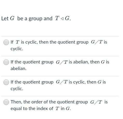Click the G/T expression in the first answer

pos(97,42)
